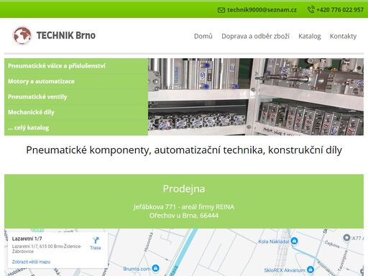The image size is (368, 276).
Task: Click 'Zobrazit větší mapu' link
Action: (31, 262)
